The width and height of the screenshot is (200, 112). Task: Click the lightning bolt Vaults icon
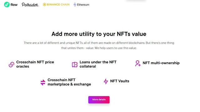click(x=106, y=81)
